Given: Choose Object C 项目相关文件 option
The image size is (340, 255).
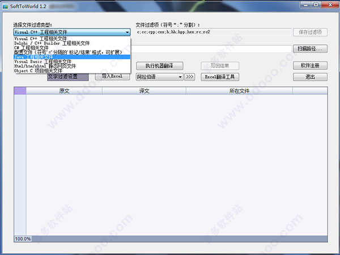Looking at the screenshot, I should (72, 70).
